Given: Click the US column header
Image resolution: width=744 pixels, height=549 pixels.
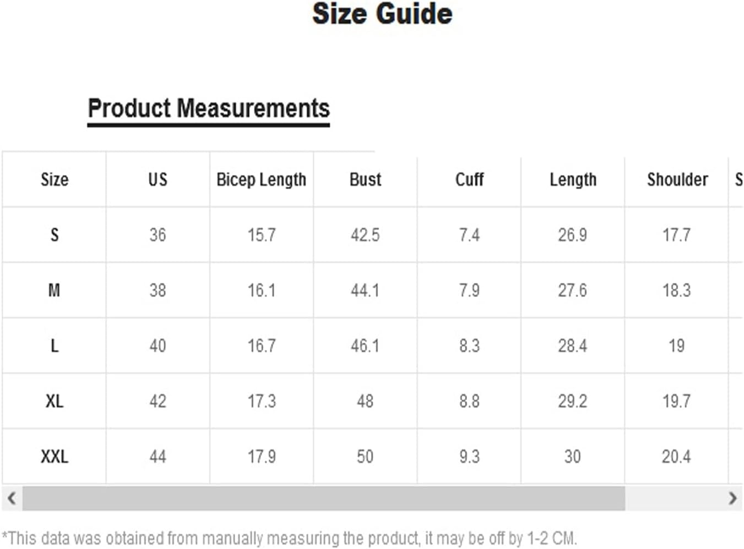Looking at the screenshot, I should pyautogui.click(x=158, y=179).
